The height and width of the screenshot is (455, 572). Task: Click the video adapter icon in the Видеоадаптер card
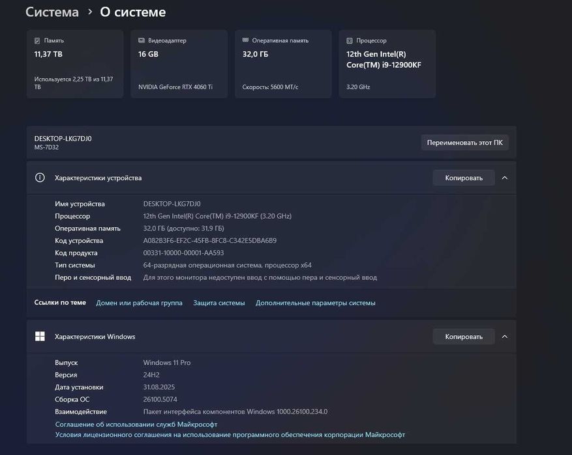coord(142,40)
